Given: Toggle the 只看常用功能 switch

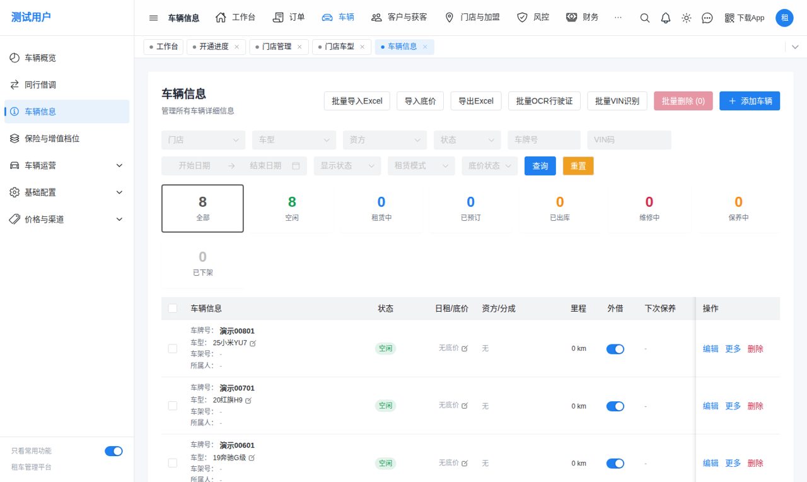Looking at the screenshot, I should (113, 451).
